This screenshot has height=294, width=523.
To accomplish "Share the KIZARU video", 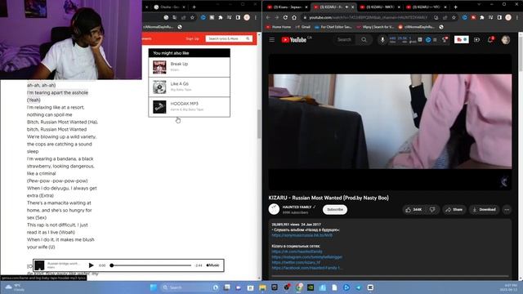I will (454, 209).
